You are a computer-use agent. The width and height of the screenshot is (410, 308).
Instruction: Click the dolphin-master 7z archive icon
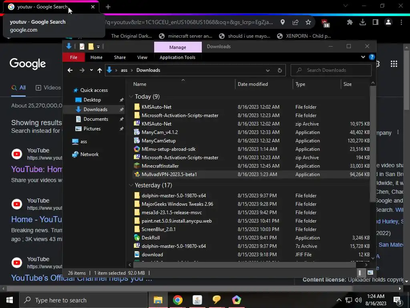pyautogui.click(x=137, y=246)
